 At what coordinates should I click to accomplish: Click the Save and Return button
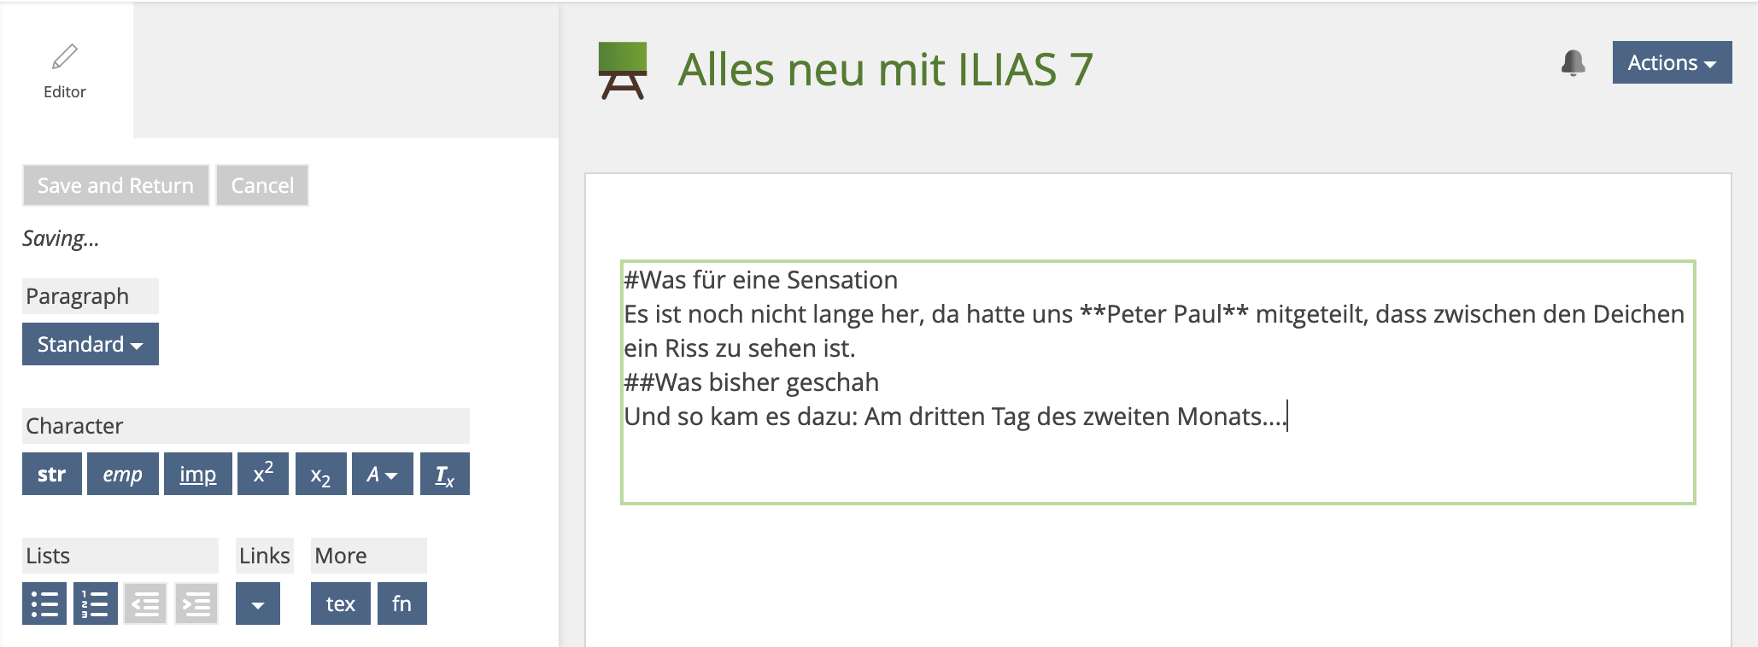coord(115,185)
